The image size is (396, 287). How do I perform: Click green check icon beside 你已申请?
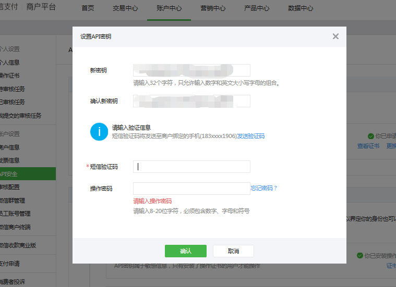pyautogui.click(x=371, y=136)
